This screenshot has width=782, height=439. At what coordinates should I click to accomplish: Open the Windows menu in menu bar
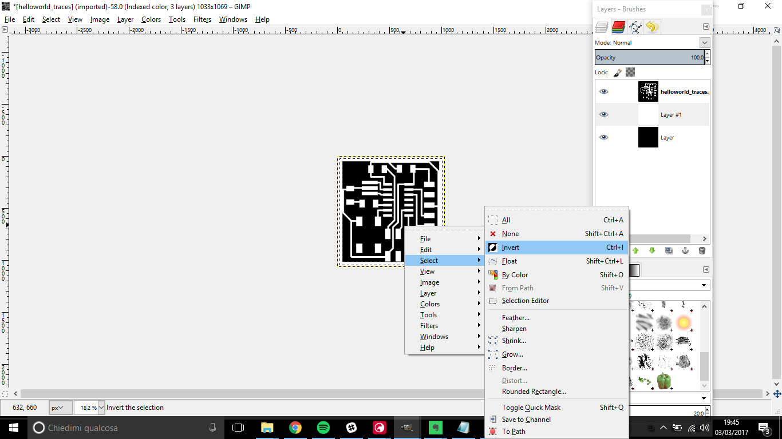233,19
